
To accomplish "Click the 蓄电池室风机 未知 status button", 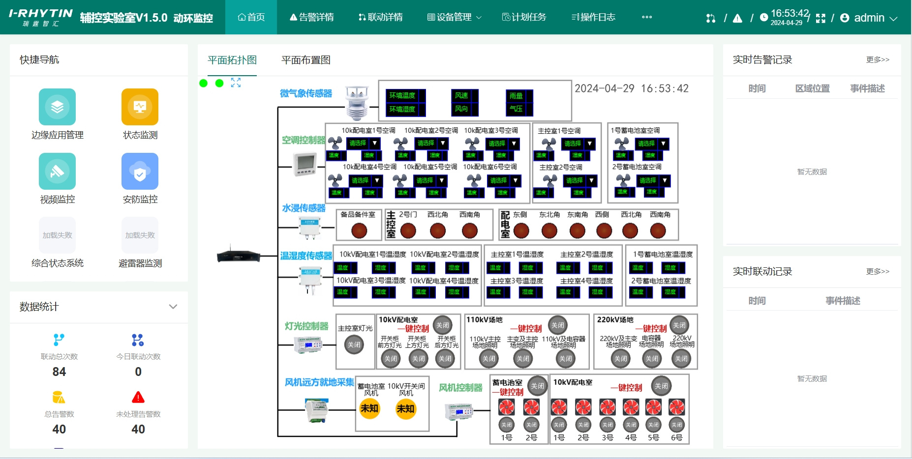I will point(369,408).
